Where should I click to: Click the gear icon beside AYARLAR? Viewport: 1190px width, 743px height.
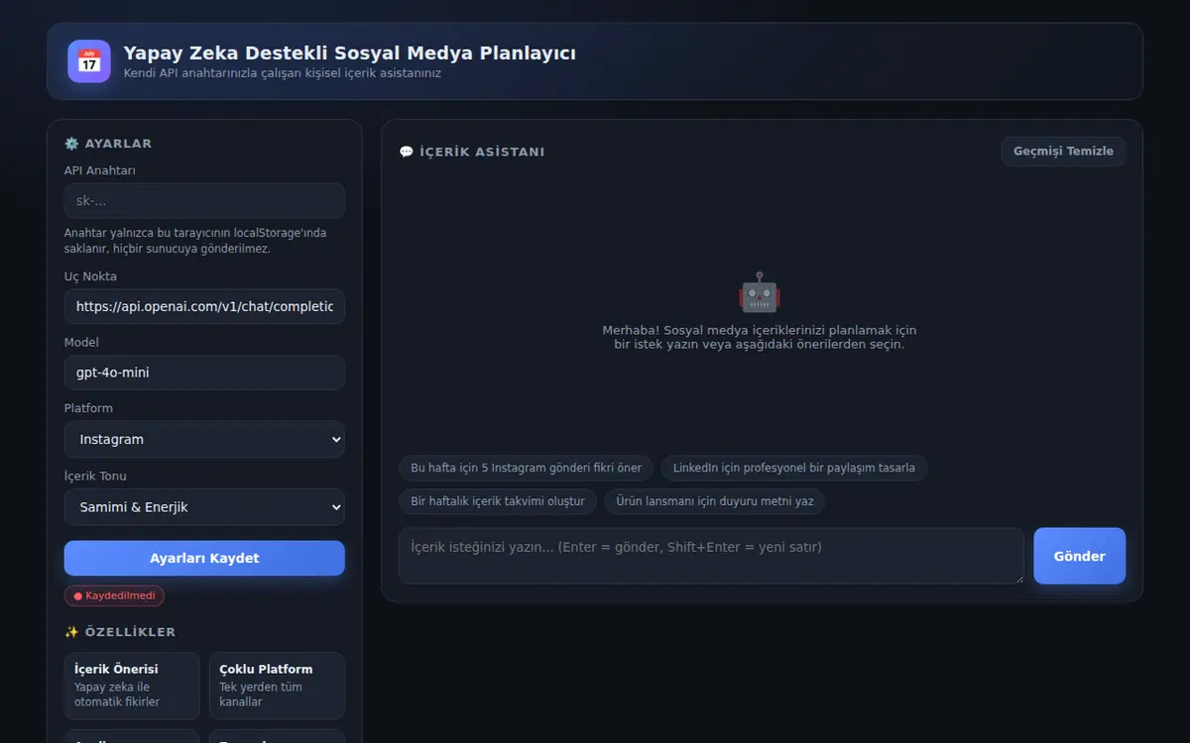point(71,144)
